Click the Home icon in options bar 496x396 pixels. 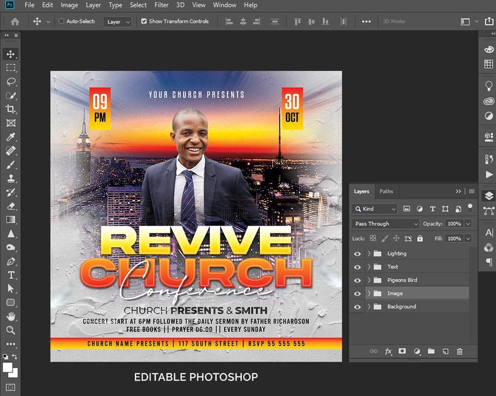pos(15,21)
